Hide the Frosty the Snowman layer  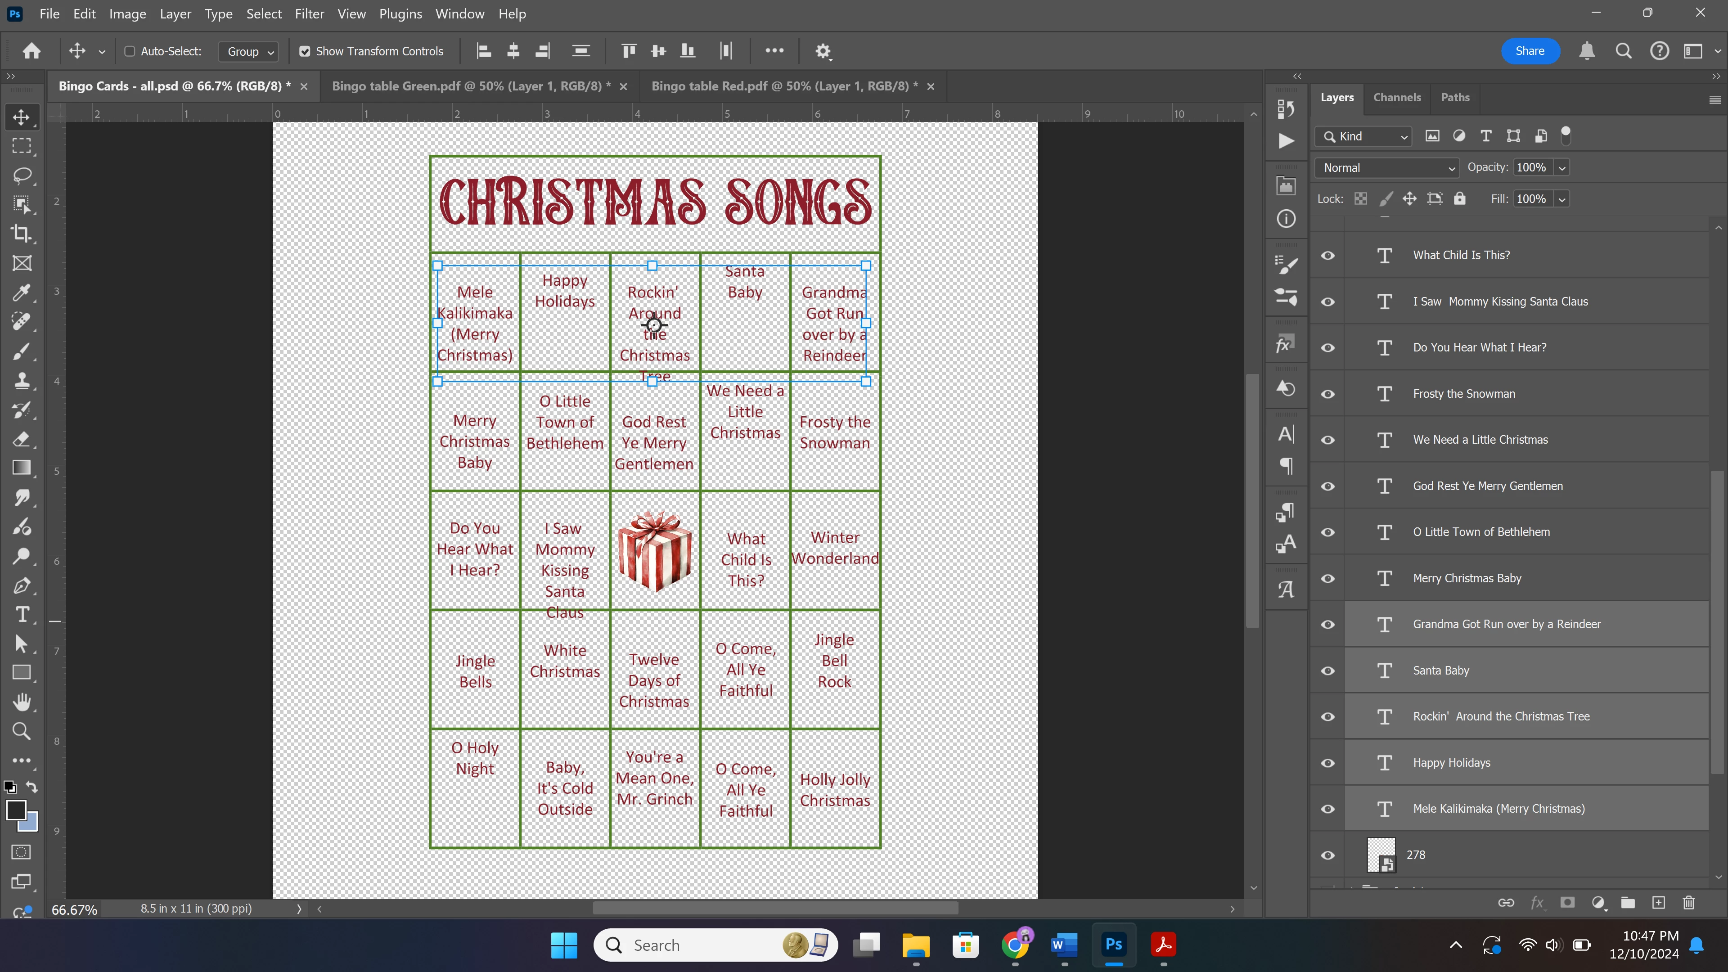(1327, 394)
